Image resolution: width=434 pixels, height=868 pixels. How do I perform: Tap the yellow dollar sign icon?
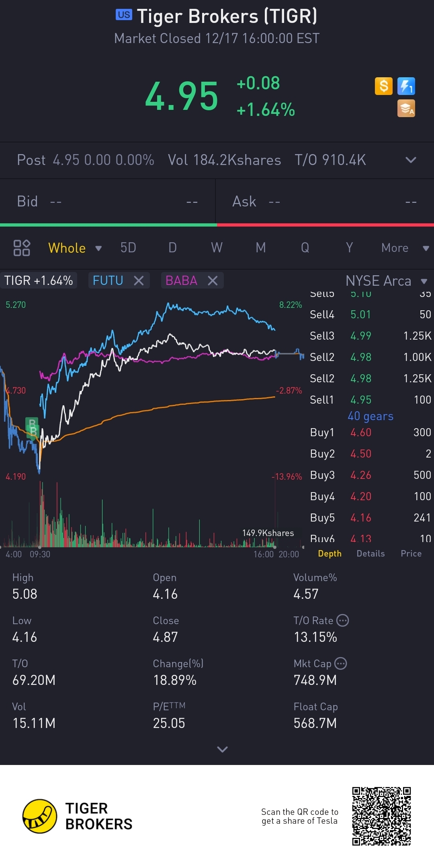383,86
